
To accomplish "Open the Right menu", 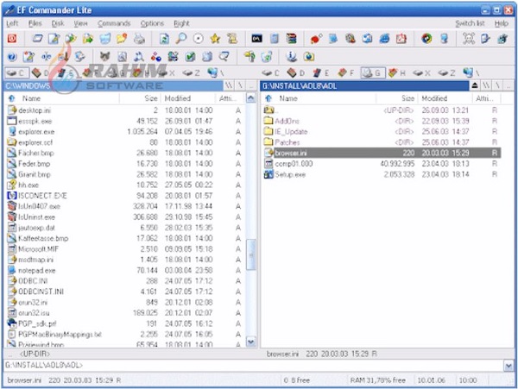I will tap(181, 23).
